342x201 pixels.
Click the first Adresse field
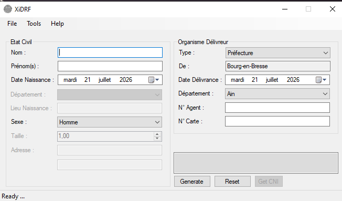click(110, 150)
